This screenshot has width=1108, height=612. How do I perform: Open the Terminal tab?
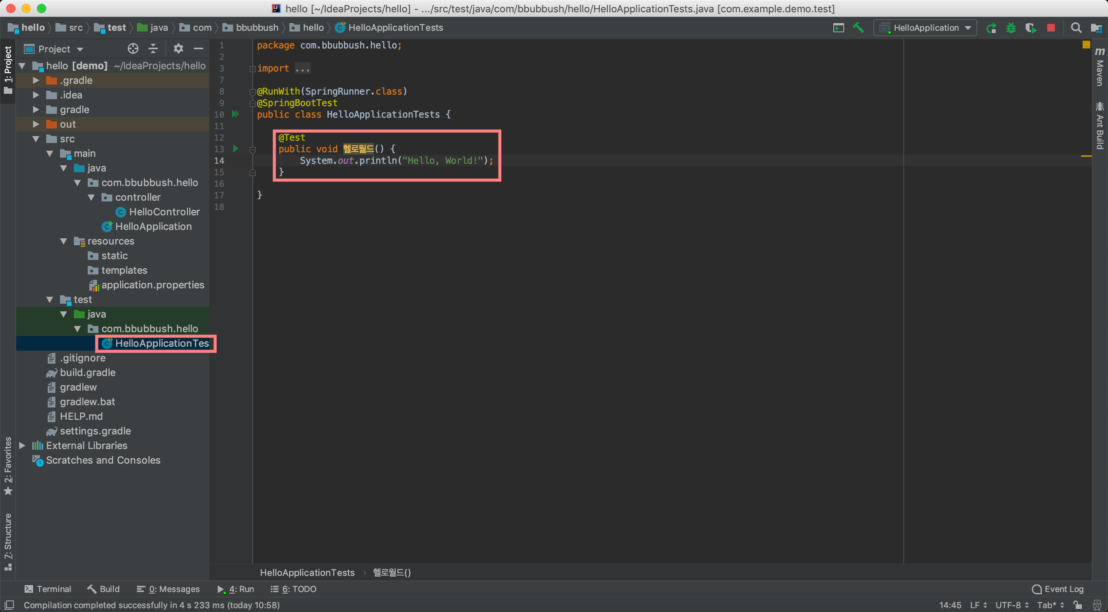click(x=48, y=589)
